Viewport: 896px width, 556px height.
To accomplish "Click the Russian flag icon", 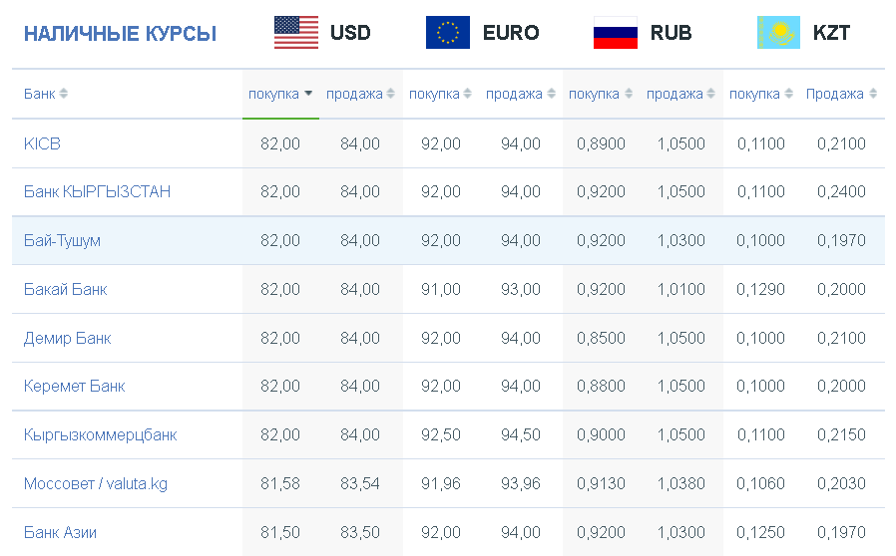I will 616,33.
